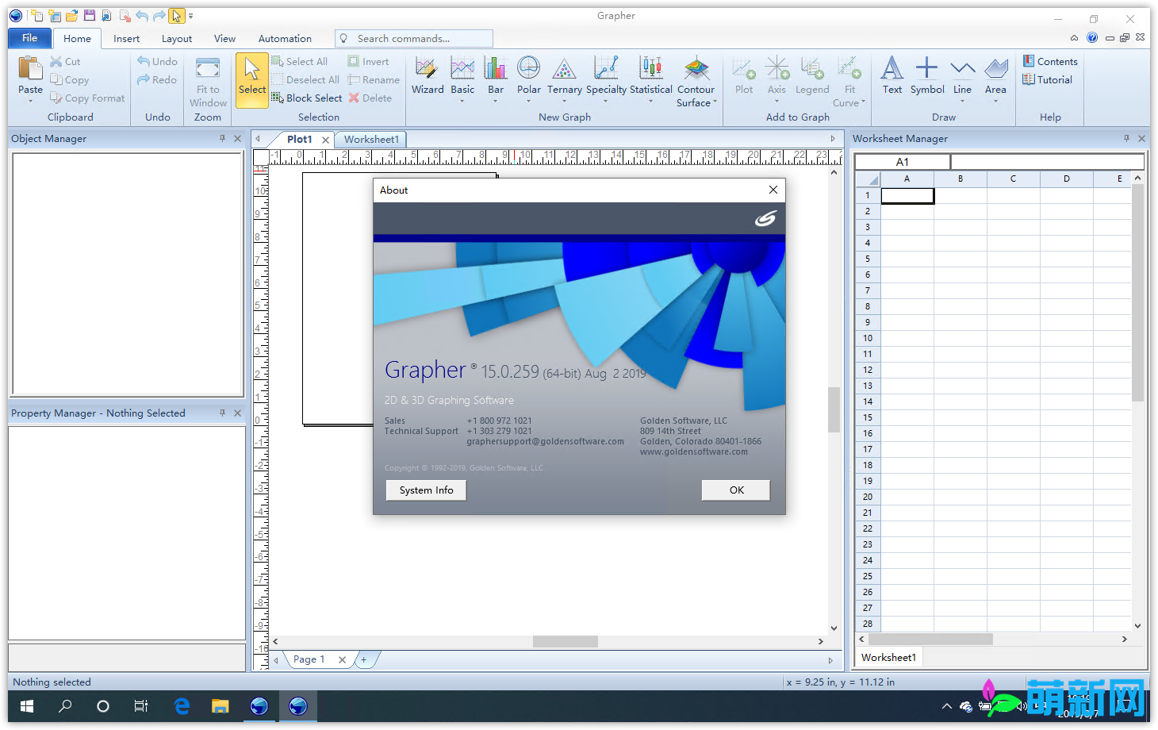Open the Graph Wizard
This screenshot has width=1158, height=730.
pyautogui.click(x=428, y=76)
